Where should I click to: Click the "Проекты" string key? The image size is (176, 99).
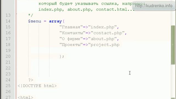[71, 45]
